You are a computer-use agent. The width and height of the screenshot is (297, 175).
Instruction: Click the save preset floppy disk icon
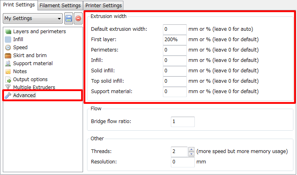tap(68, 18)
